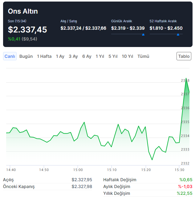Switch chart to Bugün range
Viewport: 195px width, 197px height.
pyautogui.click(x=26, y=56)
